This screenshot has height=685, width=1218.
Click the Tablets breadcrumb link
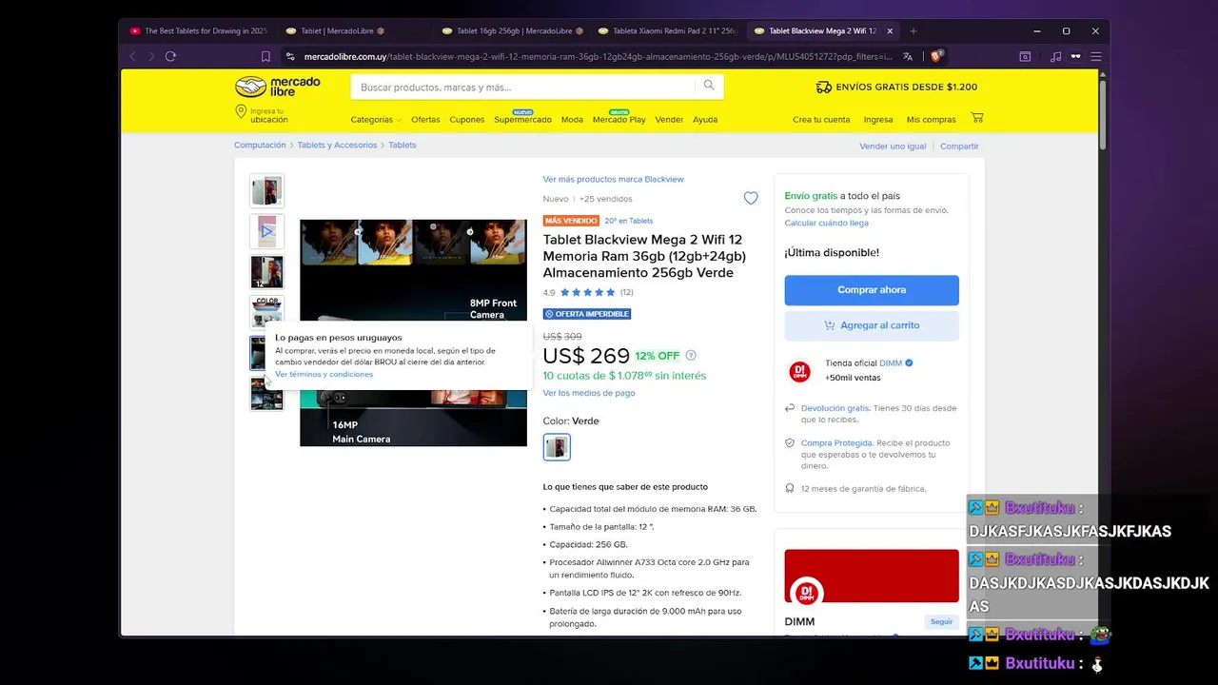tap(403, 146)
